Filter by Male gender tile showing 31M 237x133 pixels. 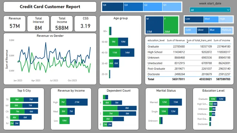(x=154, y=25)
